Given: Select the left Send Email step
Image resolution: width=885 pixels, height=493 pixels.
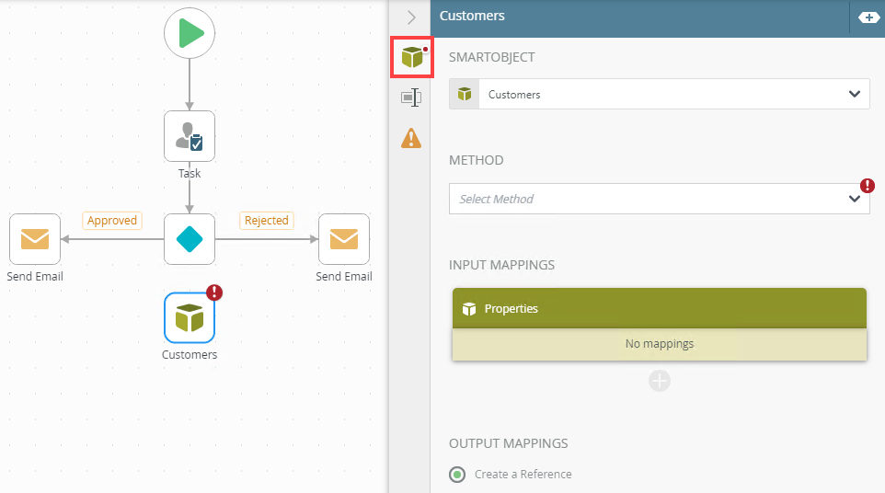Looking at the screenshot, I should point(35,239).
